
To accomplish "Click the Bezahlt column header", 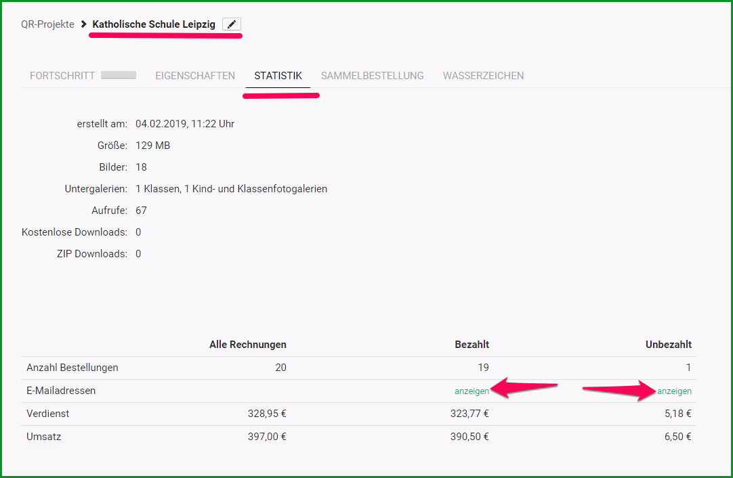I will click(472, 345).
